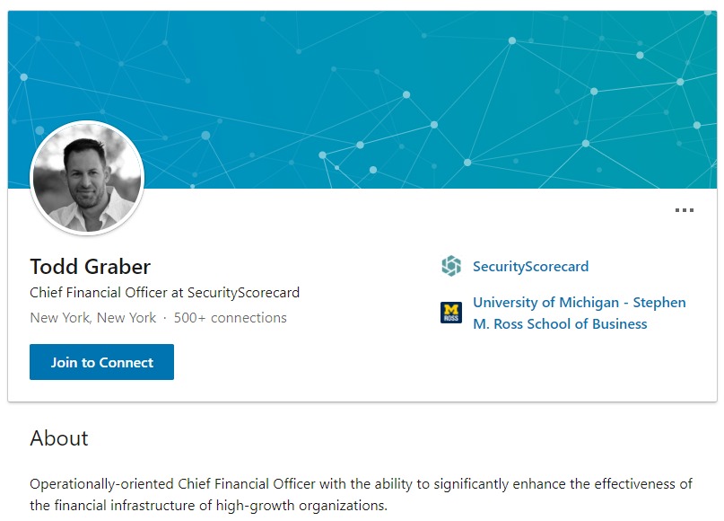This screenshot has width=724, height=521.
Task: Click the New York, New York location
Action: 92,318
